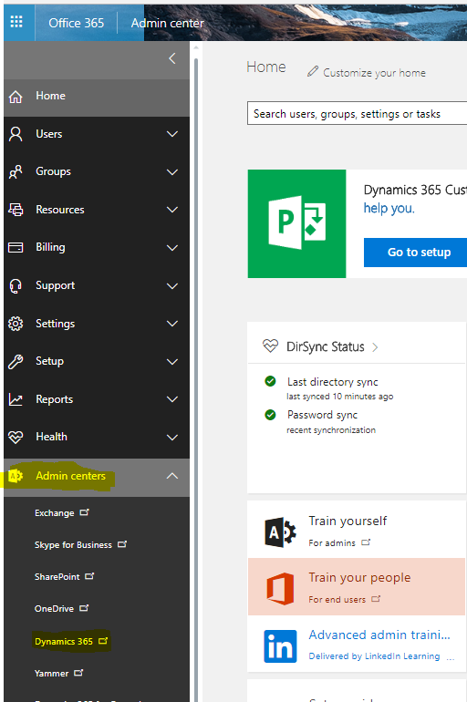This screenshot has width=467, height=702.
Task: Click the Resources printer icon
Action: 16,210
